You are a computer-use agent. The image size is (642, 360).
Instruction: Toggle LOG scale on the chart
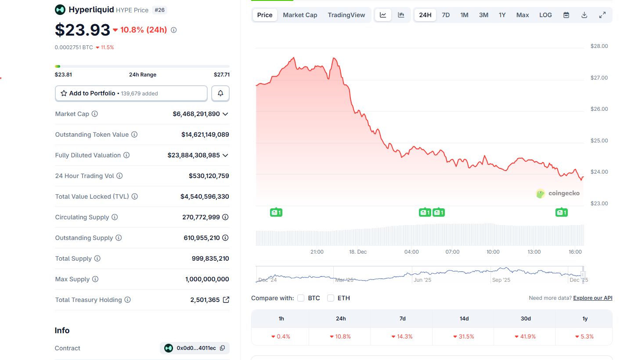tap(545, 15)
